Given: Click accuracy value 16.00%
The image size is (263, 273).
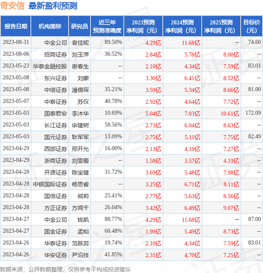Looking at the screenshot, I should point(113,149).
